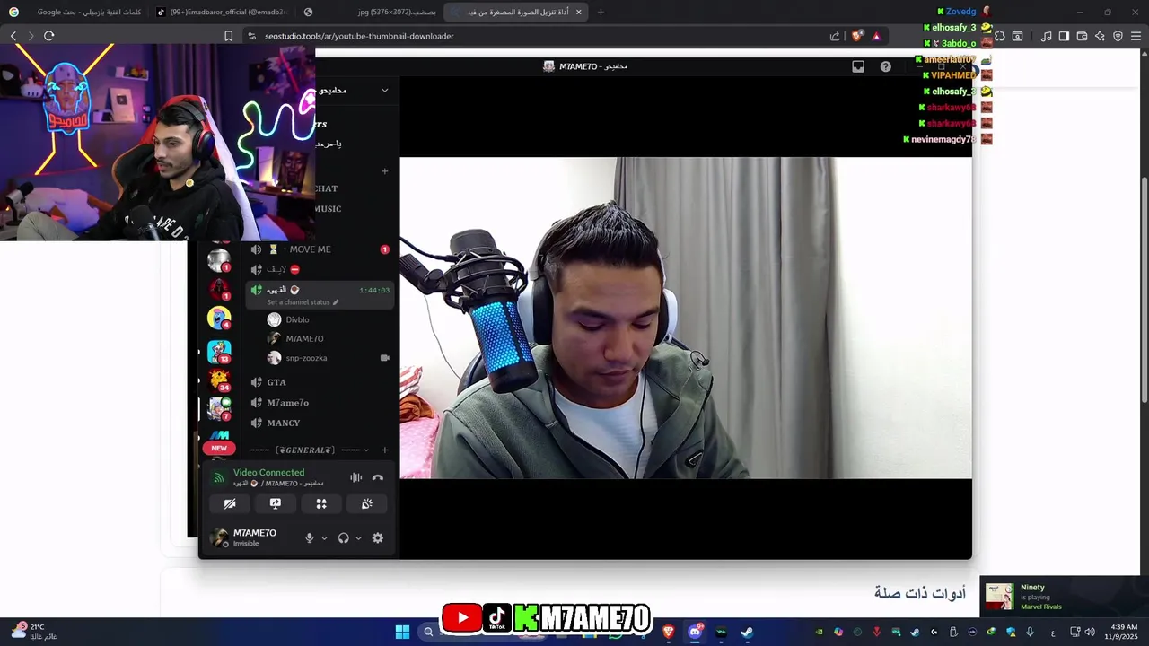Open Steam from the taskbar
The width and height of the screenshot is (1149, 646).
(x=747, y=632)
